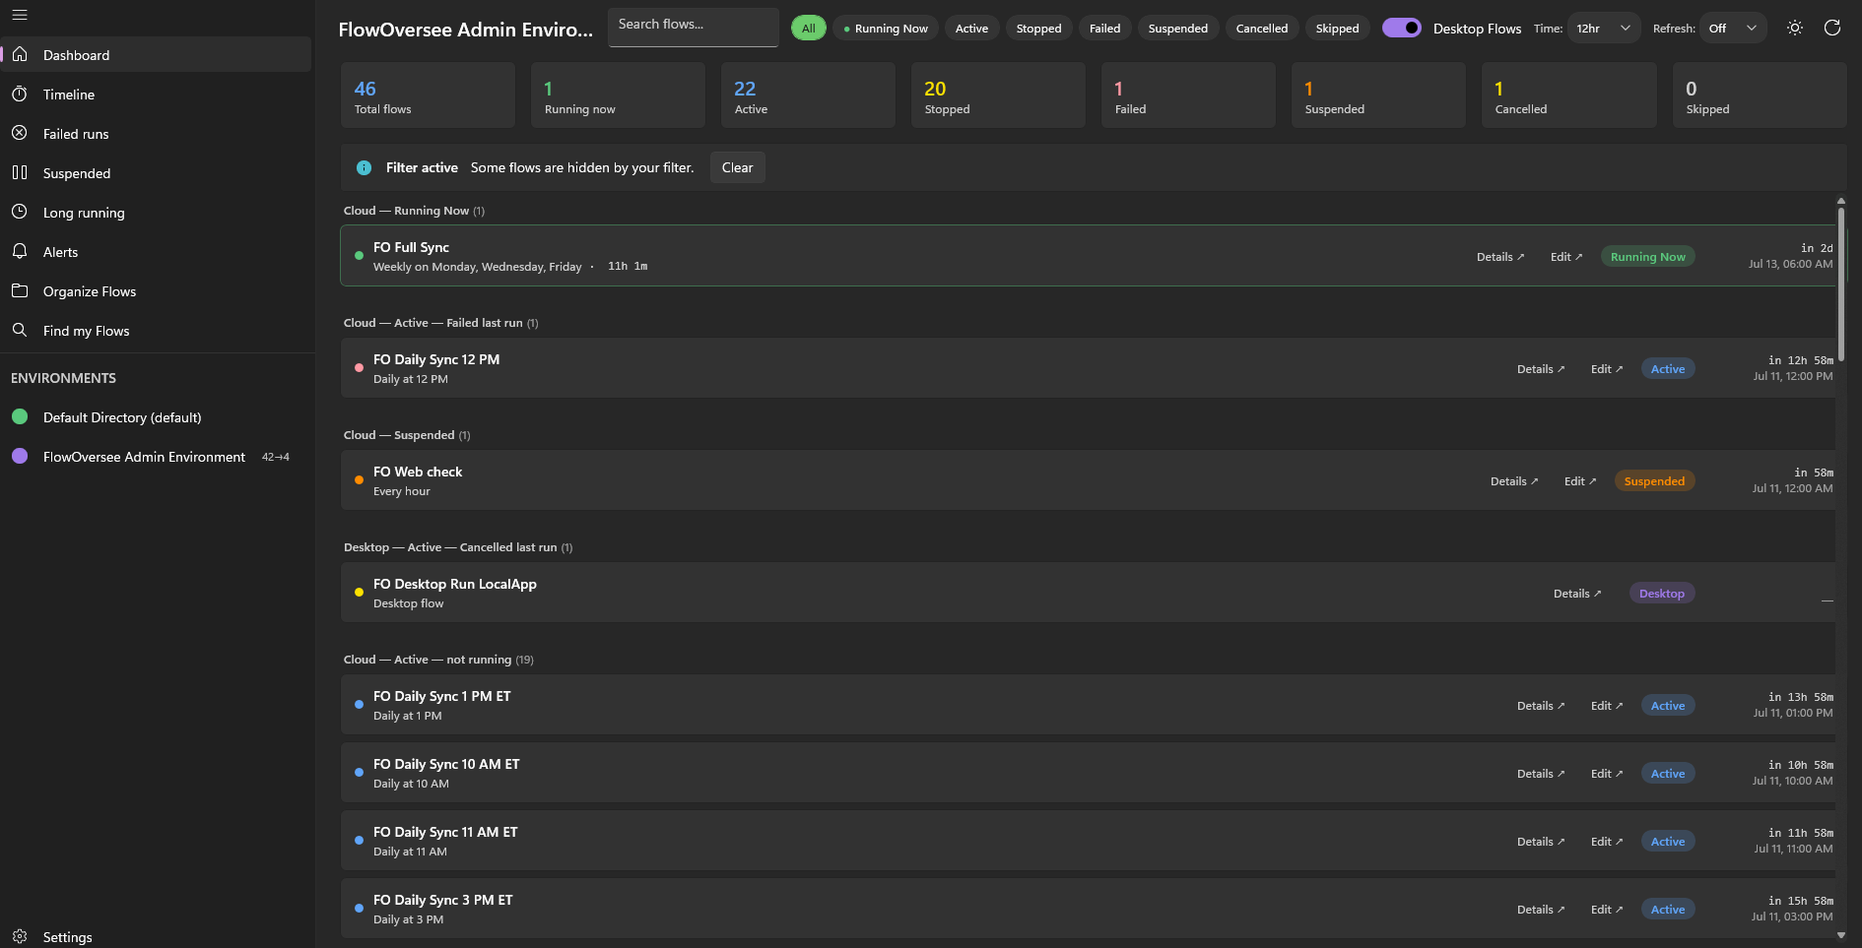Click the Active badge on FO Daily Sync 10 AM ET

point(1668,773)
